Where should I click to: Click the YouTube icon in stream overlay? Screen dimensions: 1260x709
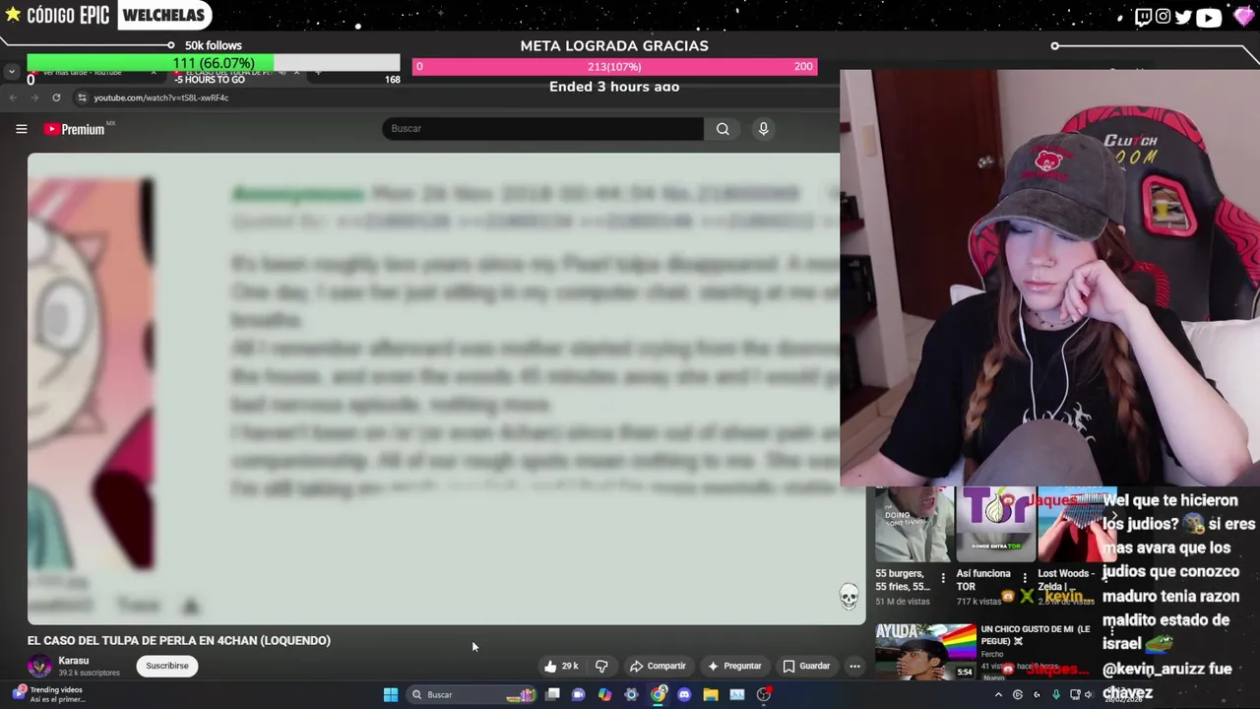[1209, 16]
